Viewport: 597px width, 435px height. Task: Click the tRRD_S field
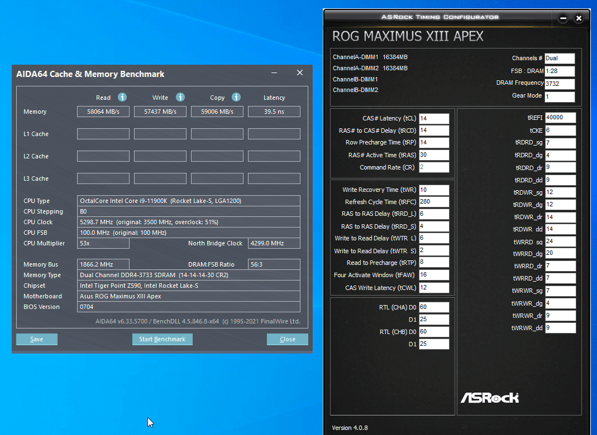pyautogui.click(x=434, y=226)
